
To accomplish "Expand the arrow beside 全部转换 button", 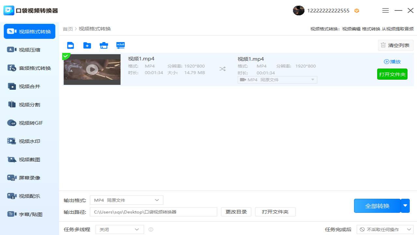I will tap(405, 206).
